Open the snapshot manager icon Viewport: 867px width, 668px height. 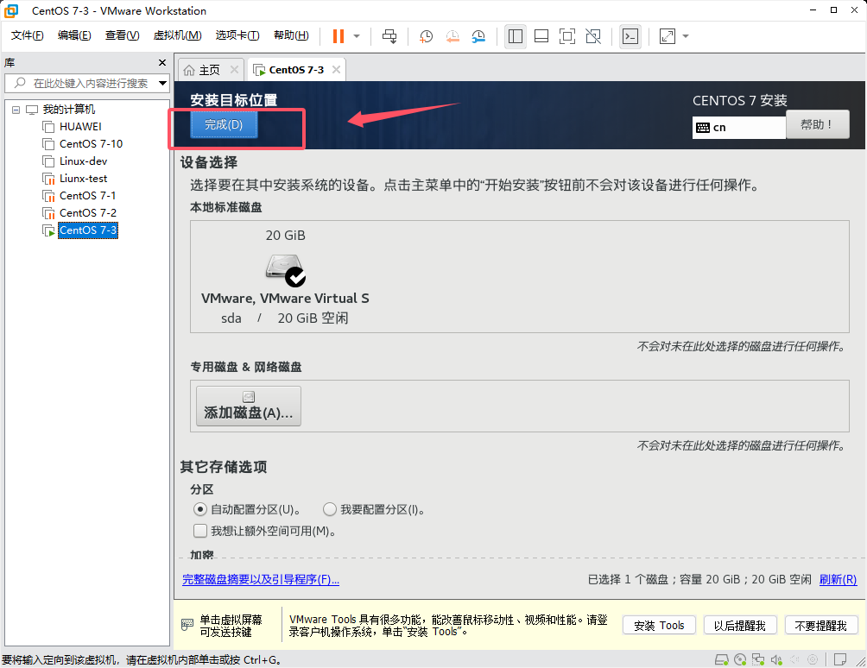coord(478,36)
